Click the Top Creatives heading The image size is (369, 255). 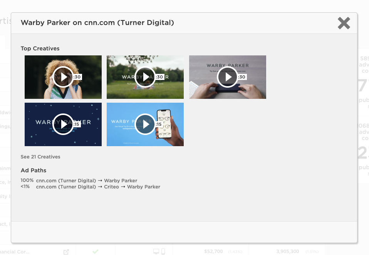coord(40,48)
